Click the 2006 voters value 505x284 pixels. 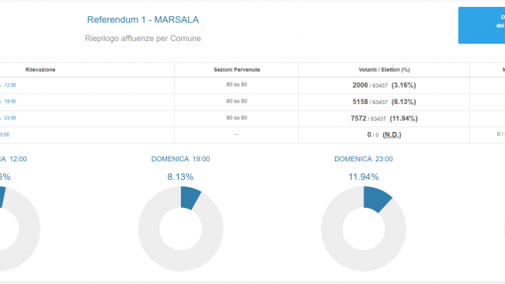click(x=360, y=85)
